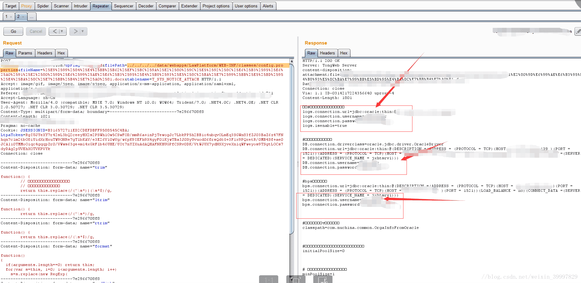
Task: Switch to the Proxy tab
Action: (27, 6)
